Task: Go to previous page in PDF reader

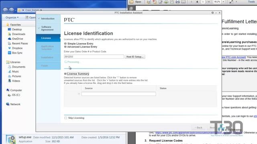Action: click(x=192, y=2)
